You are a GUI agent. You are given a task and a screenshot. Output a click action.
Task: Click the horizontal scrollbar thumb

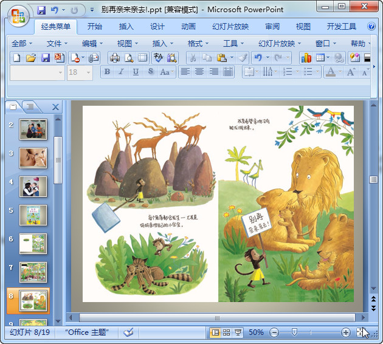(217, 318)
